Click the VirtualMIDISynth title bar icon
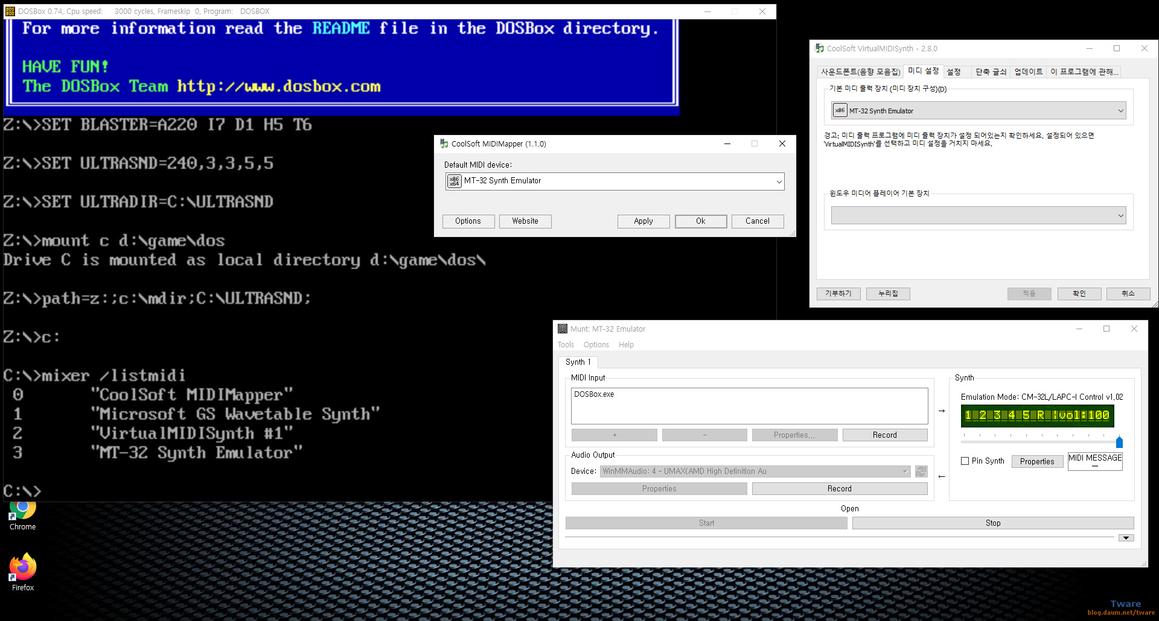 [820, 48]
